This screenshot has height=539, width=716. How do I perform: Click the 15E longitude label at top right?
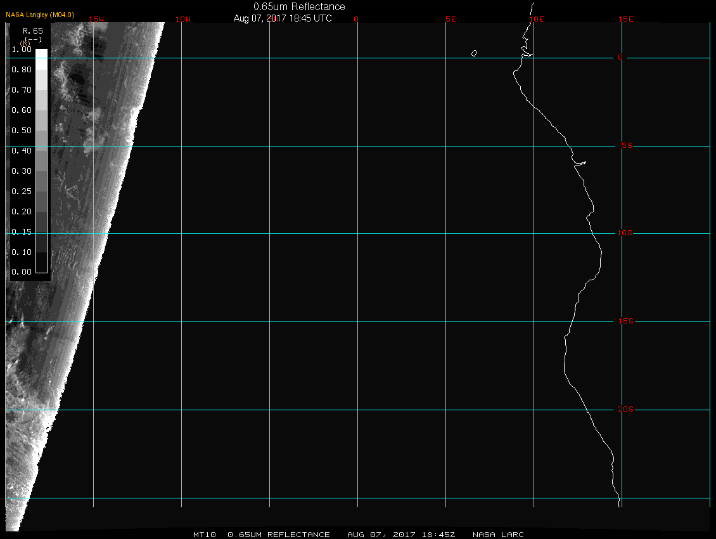[x=626, y=19]
